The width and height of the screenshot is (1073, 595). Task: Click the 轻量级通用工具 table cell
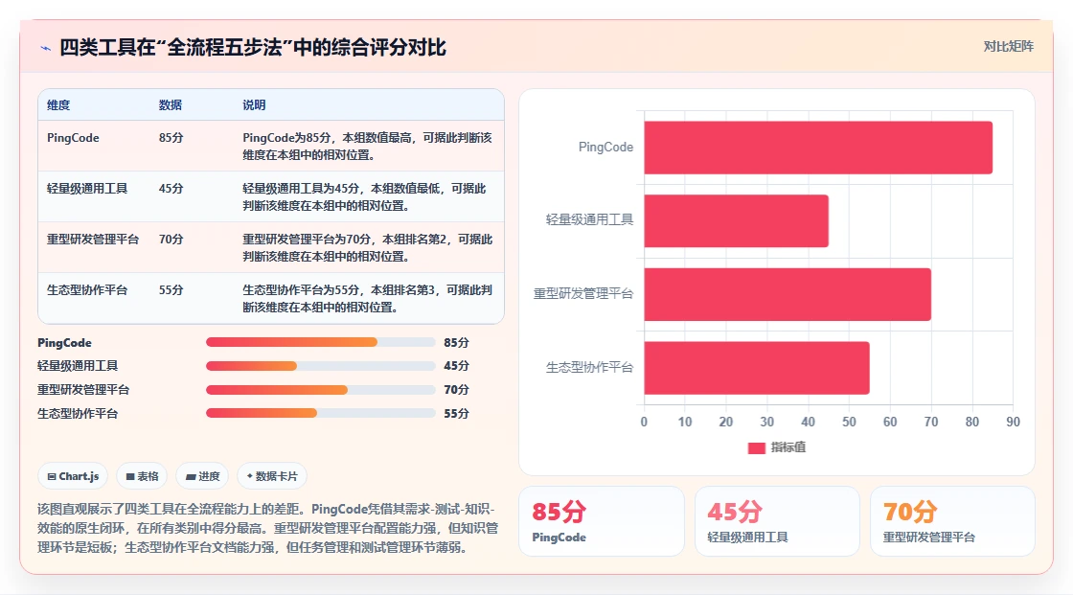87,189
